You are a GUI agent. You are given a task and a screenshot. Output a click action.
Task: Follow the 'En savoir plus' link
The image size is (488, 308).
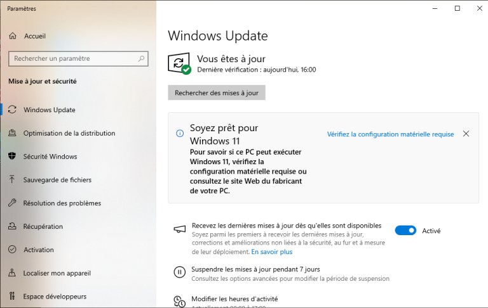pos(272,252)
